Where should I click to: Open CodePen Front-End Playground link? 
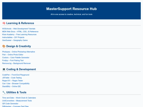[x=16, y=75]
